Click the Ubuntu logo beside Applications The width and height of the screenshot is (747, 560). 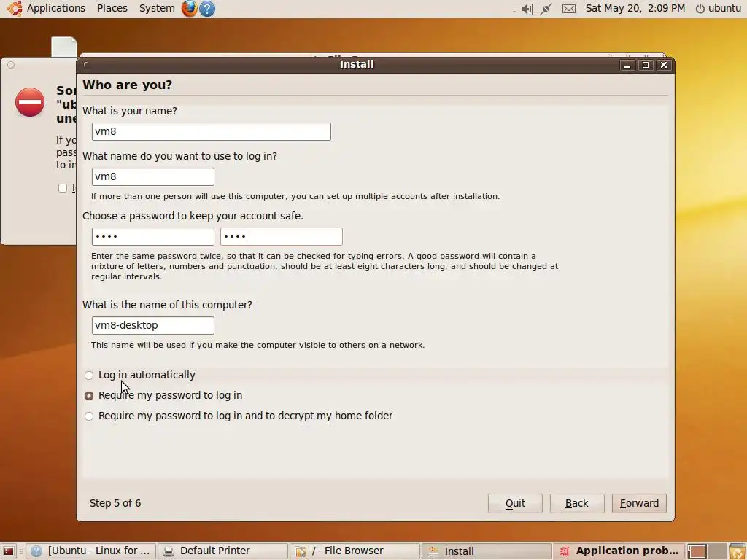point(15,9)
